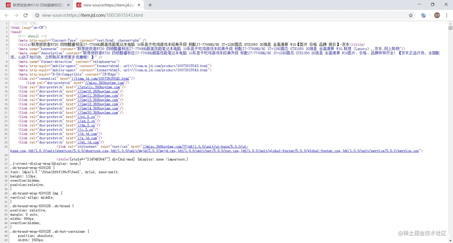Open the //img12.360buyimg.com link

98,104
